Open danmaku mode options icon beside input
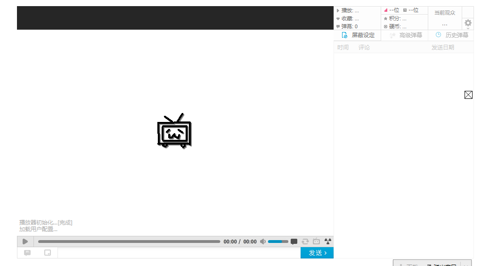Image resolution: width=498 pixels, height=266 pixels. [x=27, y=253]
